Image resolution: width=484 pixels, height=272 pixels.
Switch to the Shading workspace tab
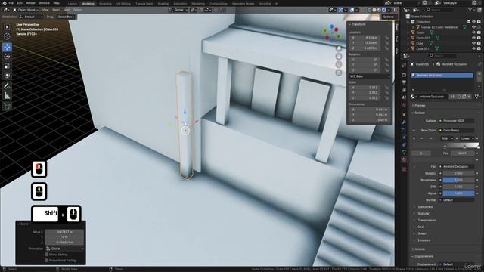163,4
